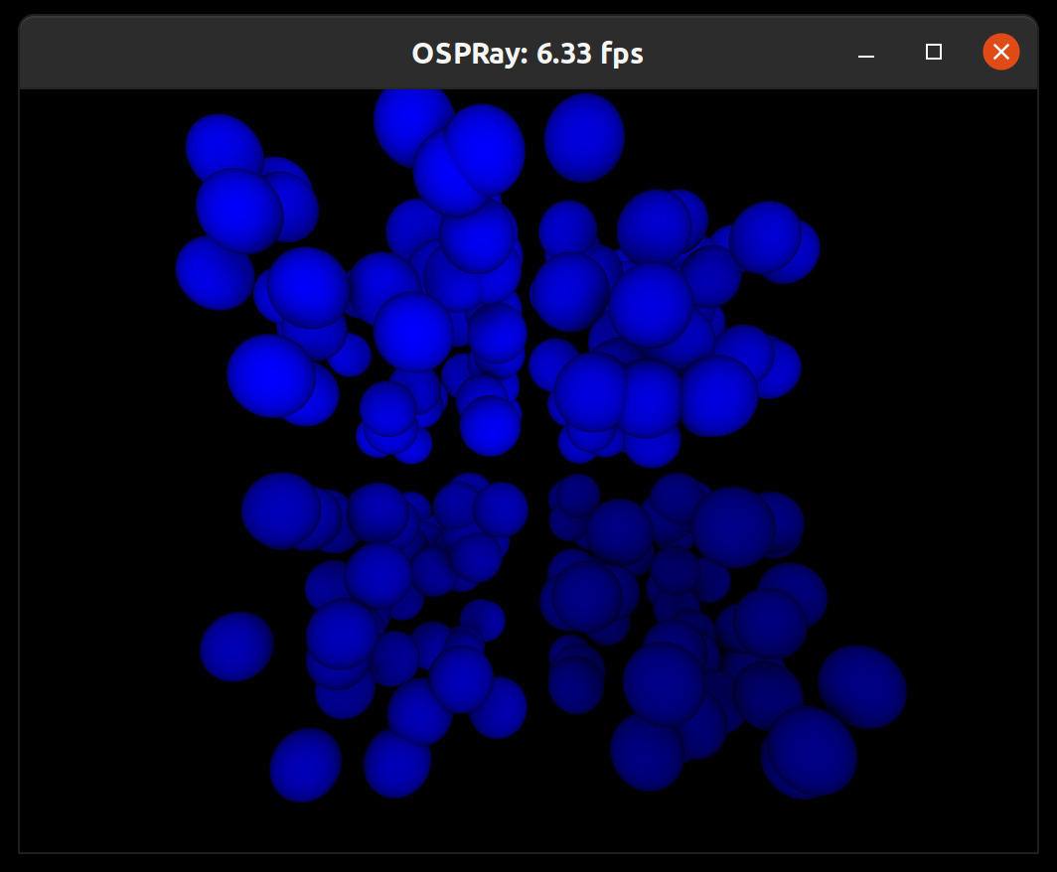Click the OSPRay: 6.33 fps title text
This screenshot has height=872, width=1057.
(x=528, y=54)
